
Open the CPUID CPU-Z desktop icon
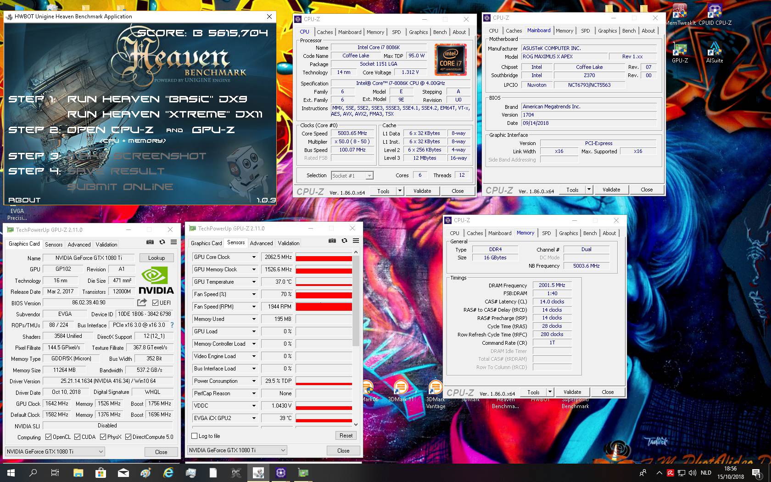click(x=715, y=15)
